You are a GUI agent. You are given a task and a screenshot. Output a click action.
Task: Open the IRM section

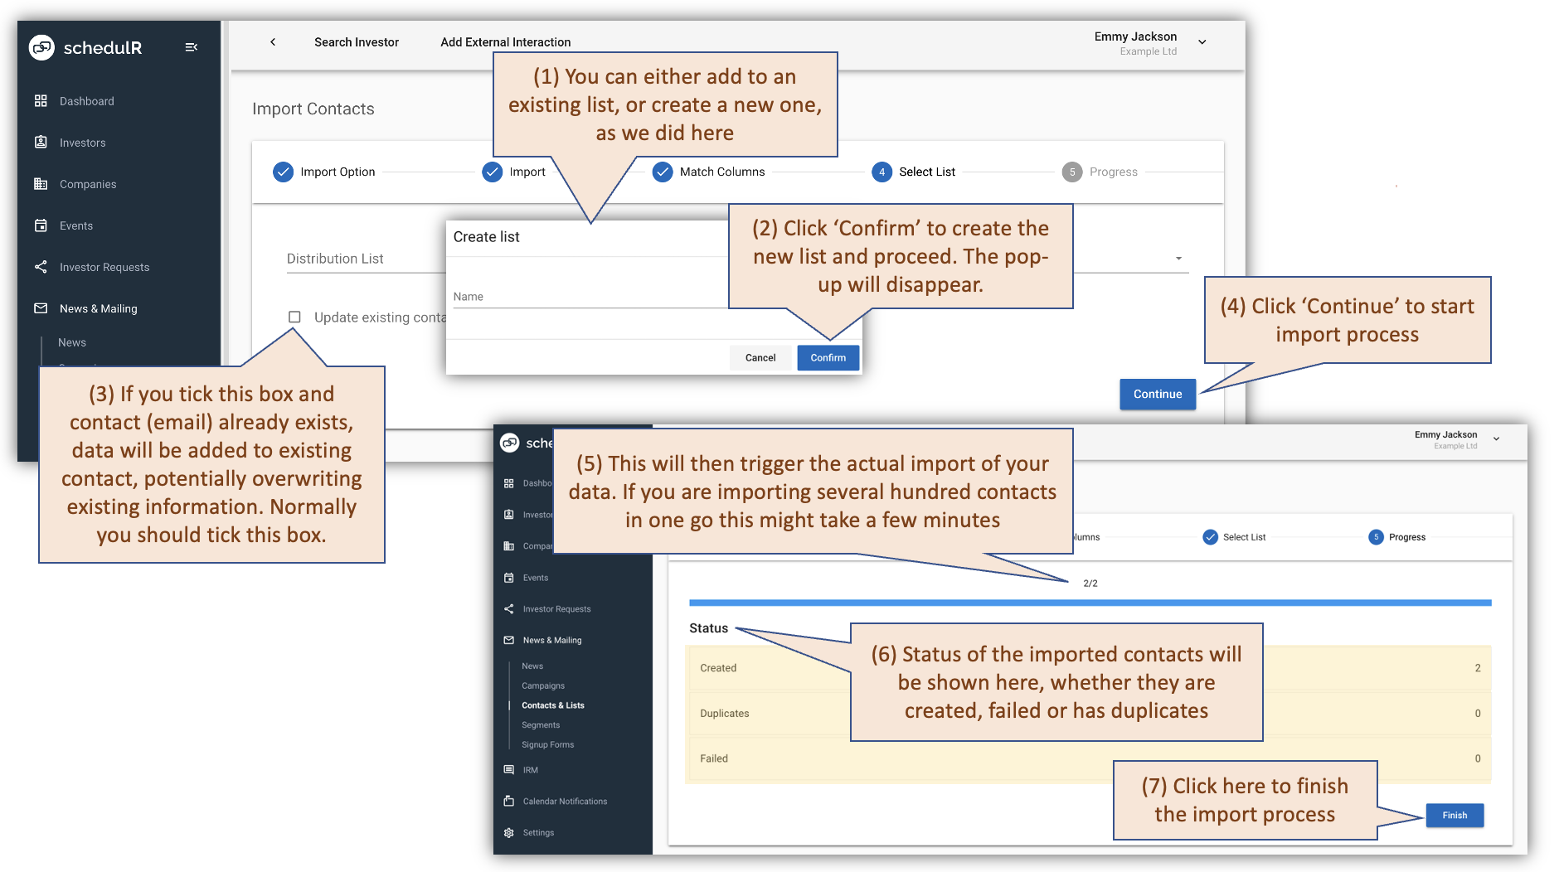pos(528,769)
